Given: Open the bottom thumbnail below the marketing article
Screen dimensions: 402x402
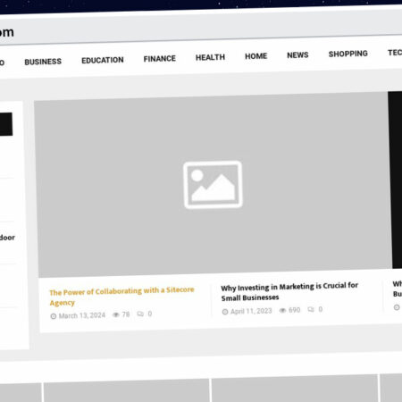Looking at the screenshot, I should click(x=295, y=389).
